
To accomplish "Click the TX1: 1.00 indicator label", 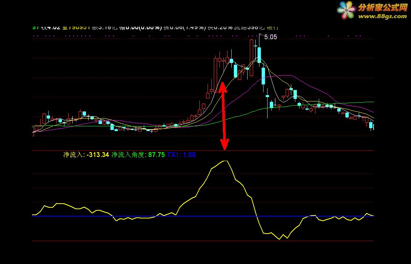I will (181, 155).
